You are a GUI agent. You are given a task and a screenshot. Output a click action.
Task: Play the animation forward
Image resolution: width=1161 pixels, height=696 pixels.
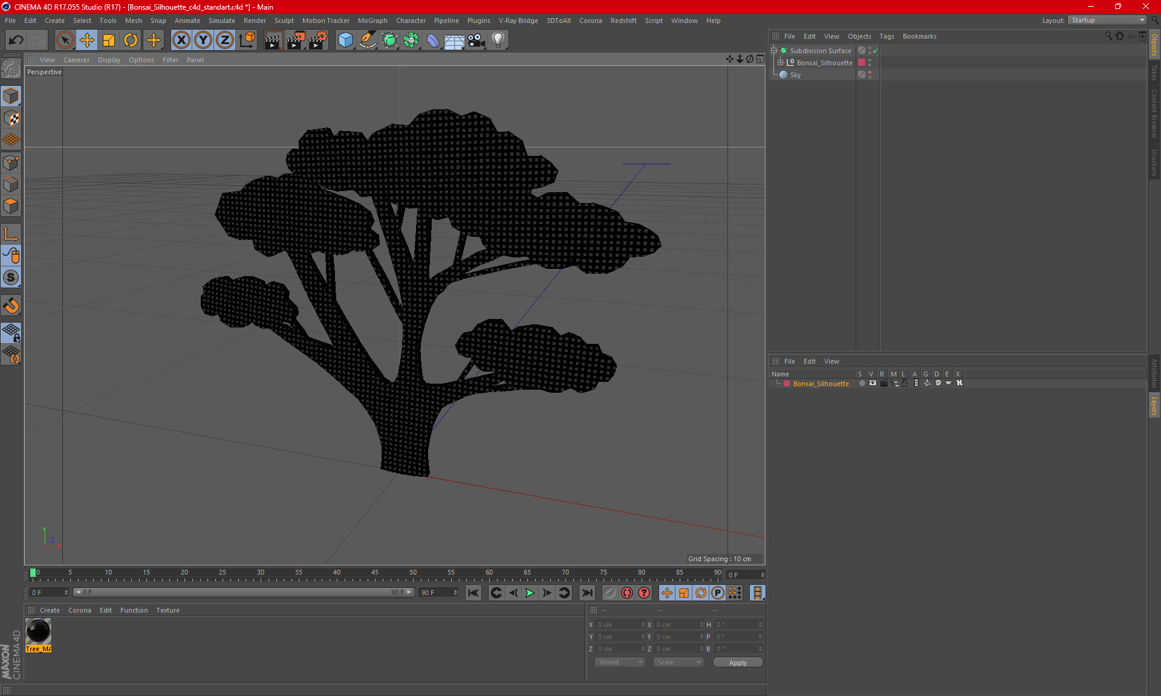click(x=530, y=593)
